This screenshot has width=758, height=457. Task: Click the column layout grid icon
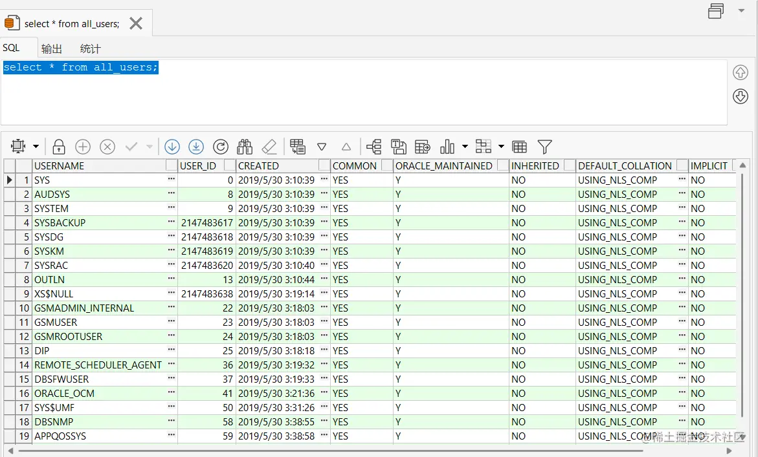coord(484,146)
